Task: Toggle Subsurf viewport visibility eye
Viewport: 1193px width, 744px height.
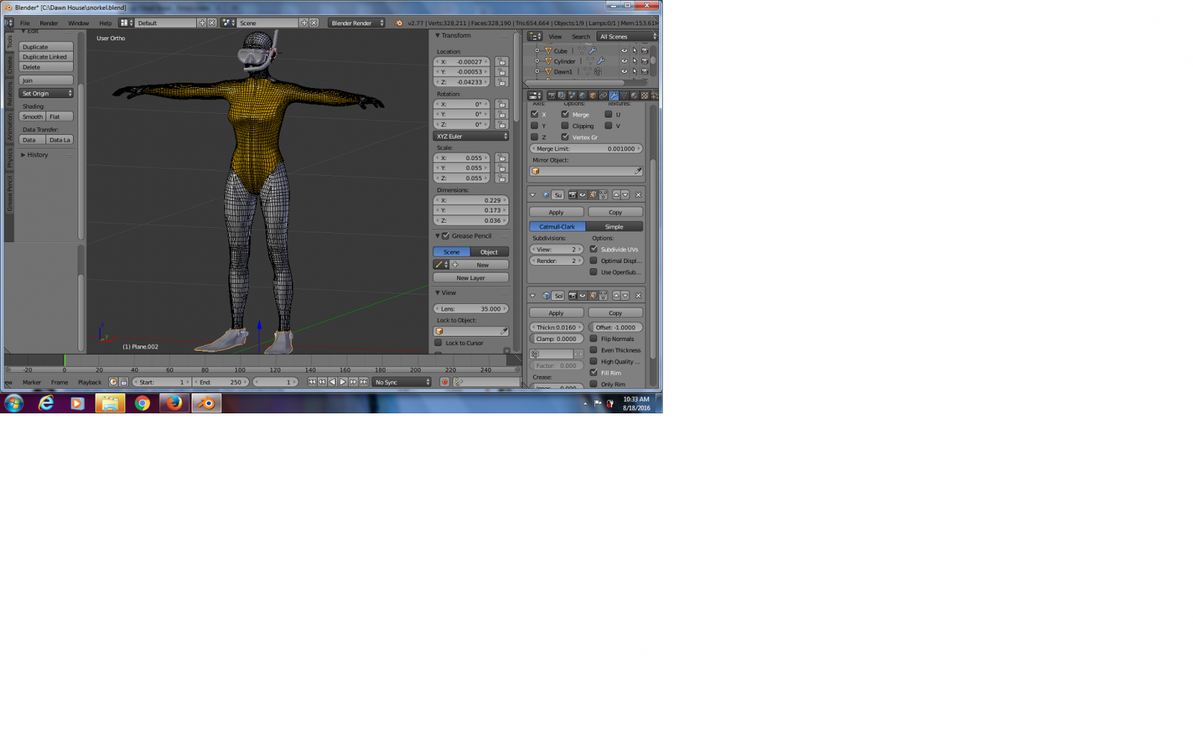Action: 582,194
